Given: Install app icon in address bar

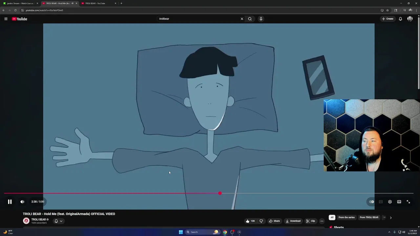Looking at the screenshot, I should pos(382,10).
